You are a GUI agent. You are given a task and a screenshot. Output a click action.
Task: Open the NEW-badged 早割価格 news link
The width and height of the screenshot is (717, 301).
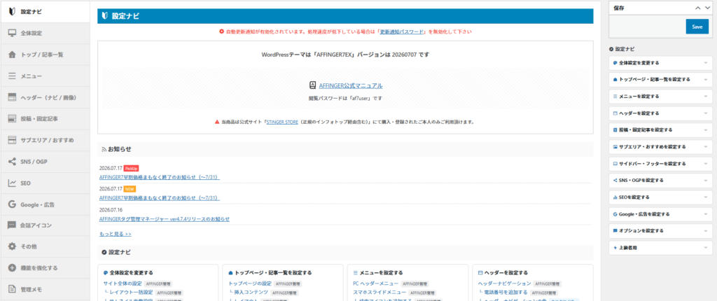[160, 198]
